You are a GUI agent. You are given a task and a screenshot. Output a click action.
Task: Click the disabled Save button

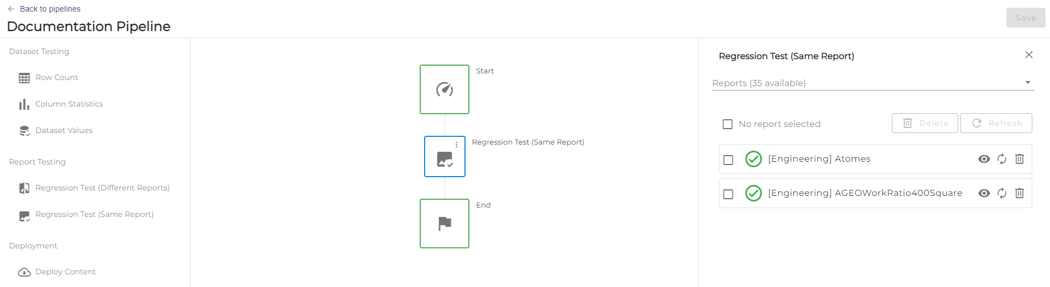(1026, 18)
